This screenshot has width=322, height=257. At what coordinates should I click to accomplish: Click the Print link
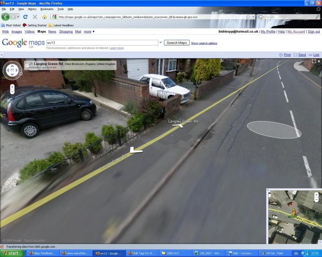(287, 55)
